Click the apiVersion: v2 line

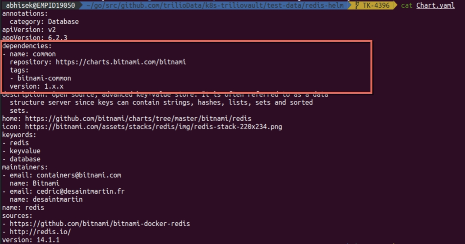click(x=29, y=30)
